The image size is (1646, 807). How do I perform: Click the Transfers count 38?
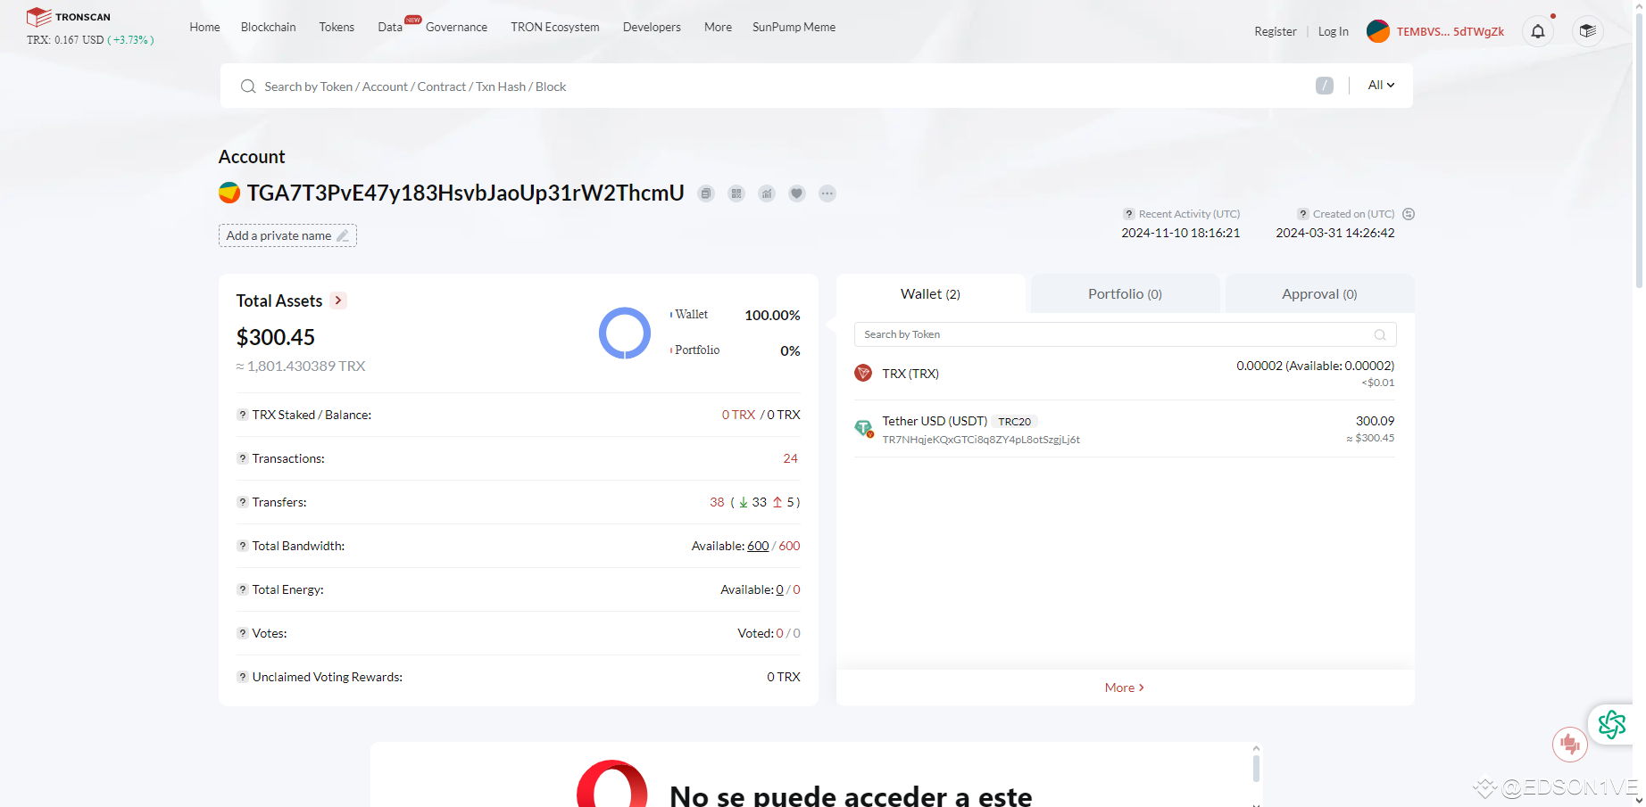(717, 502)
